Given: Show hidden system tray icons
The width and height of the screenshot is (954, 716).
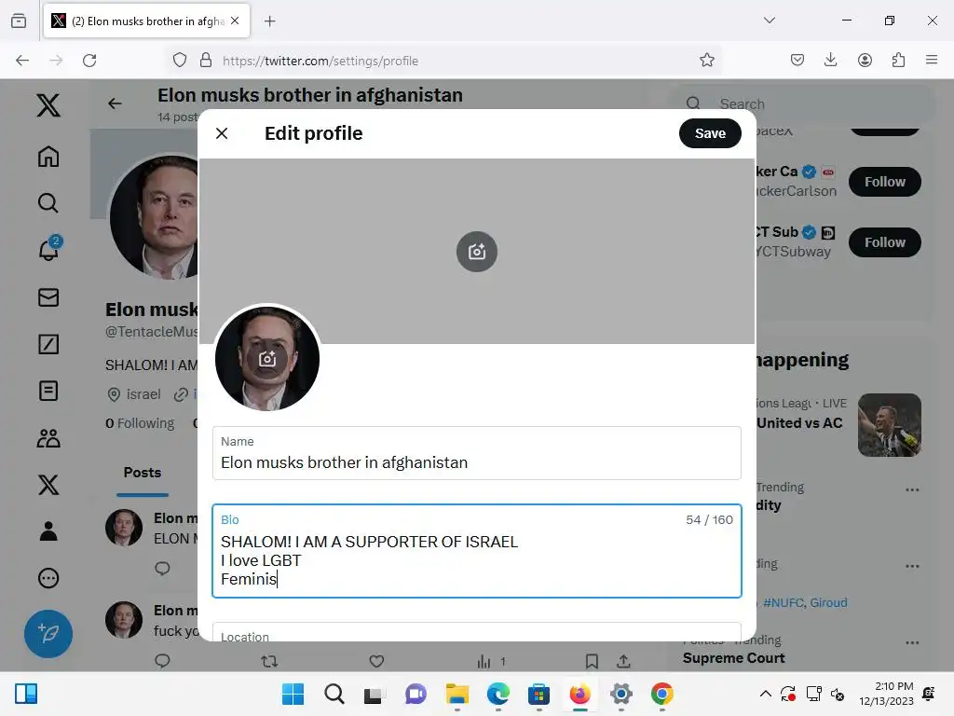Looking at the screenshot, I should click(766, 694).
